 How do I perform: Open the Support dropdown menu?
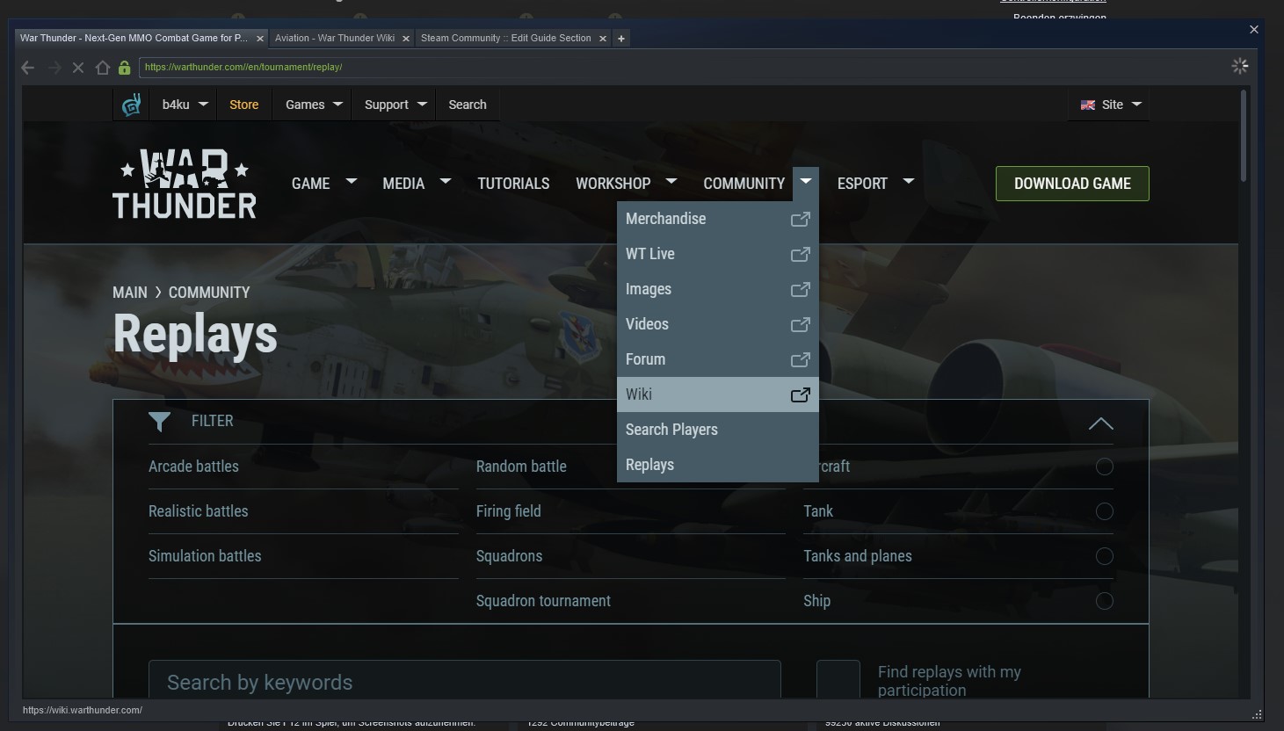(395, 105)
